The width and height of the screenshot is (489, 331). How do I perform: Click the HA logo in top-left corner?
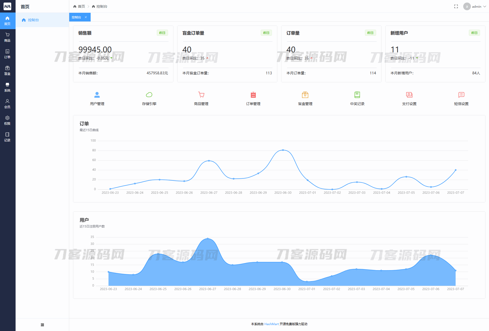pyautogui.click(x=7, y=6)
